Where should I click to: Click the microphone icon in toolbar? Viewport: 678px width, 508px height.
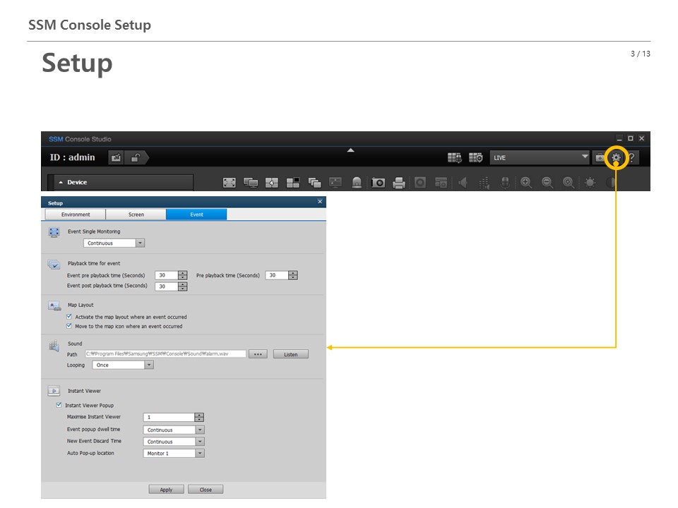click(504, 183)
